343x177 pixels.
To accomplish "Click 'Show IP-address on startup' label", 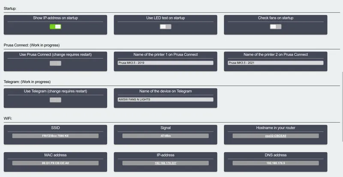I will point(55,18).
